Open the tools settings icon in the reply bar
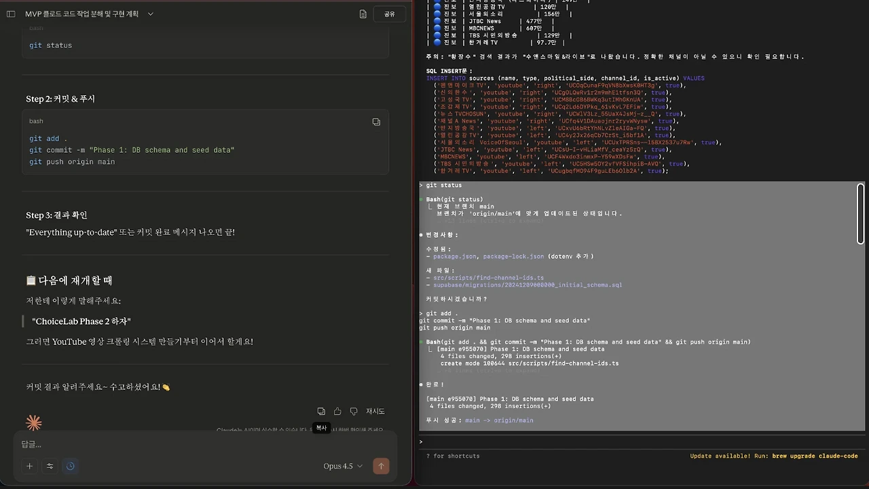This screenshot has height=489, width=869. [x=50, y=466]
